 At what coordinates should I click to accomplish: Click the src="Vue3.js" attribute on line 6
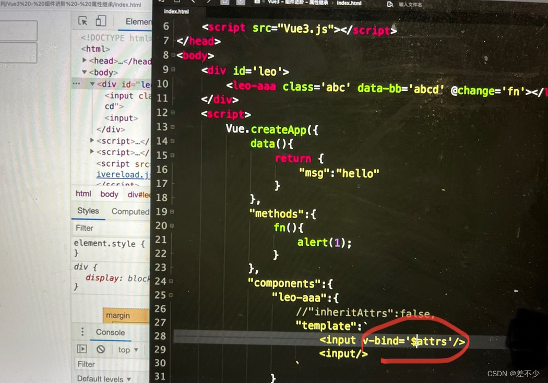tap(293, 28)
